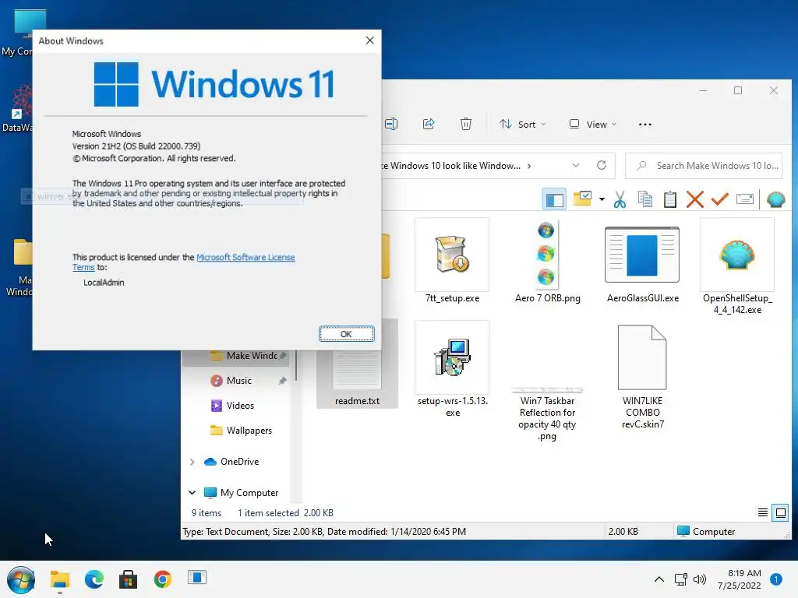
Task: Open the View dropdown in File Explorer
Action: pos(592,124)
